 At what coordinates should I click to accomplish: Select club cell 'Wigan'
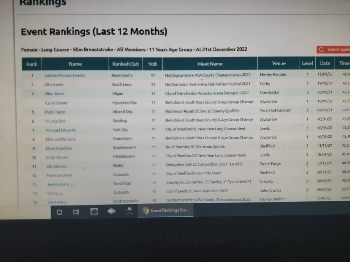click(117, 94)
